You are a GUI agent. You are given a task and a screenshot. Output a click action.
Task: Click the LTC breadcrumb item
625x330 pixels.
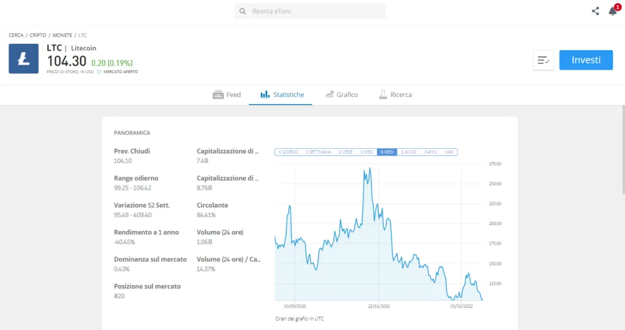(x=82, y=35)
